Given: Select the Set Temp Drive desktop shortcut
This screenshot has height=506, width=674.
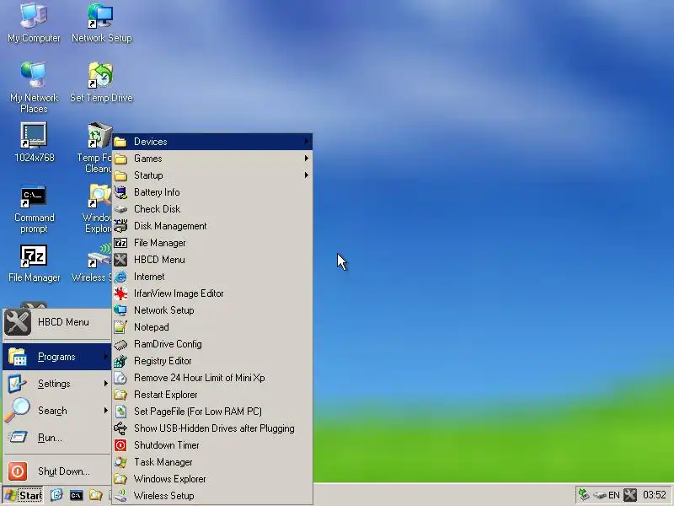Looking at the screenshot, I should 101,82.
